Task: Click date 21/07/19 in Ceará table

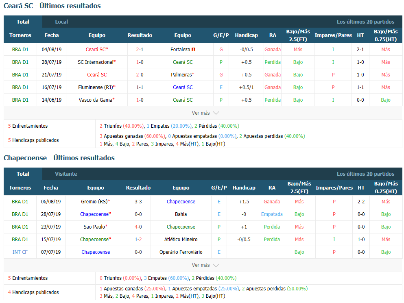Action: click(x=52, y=75)
